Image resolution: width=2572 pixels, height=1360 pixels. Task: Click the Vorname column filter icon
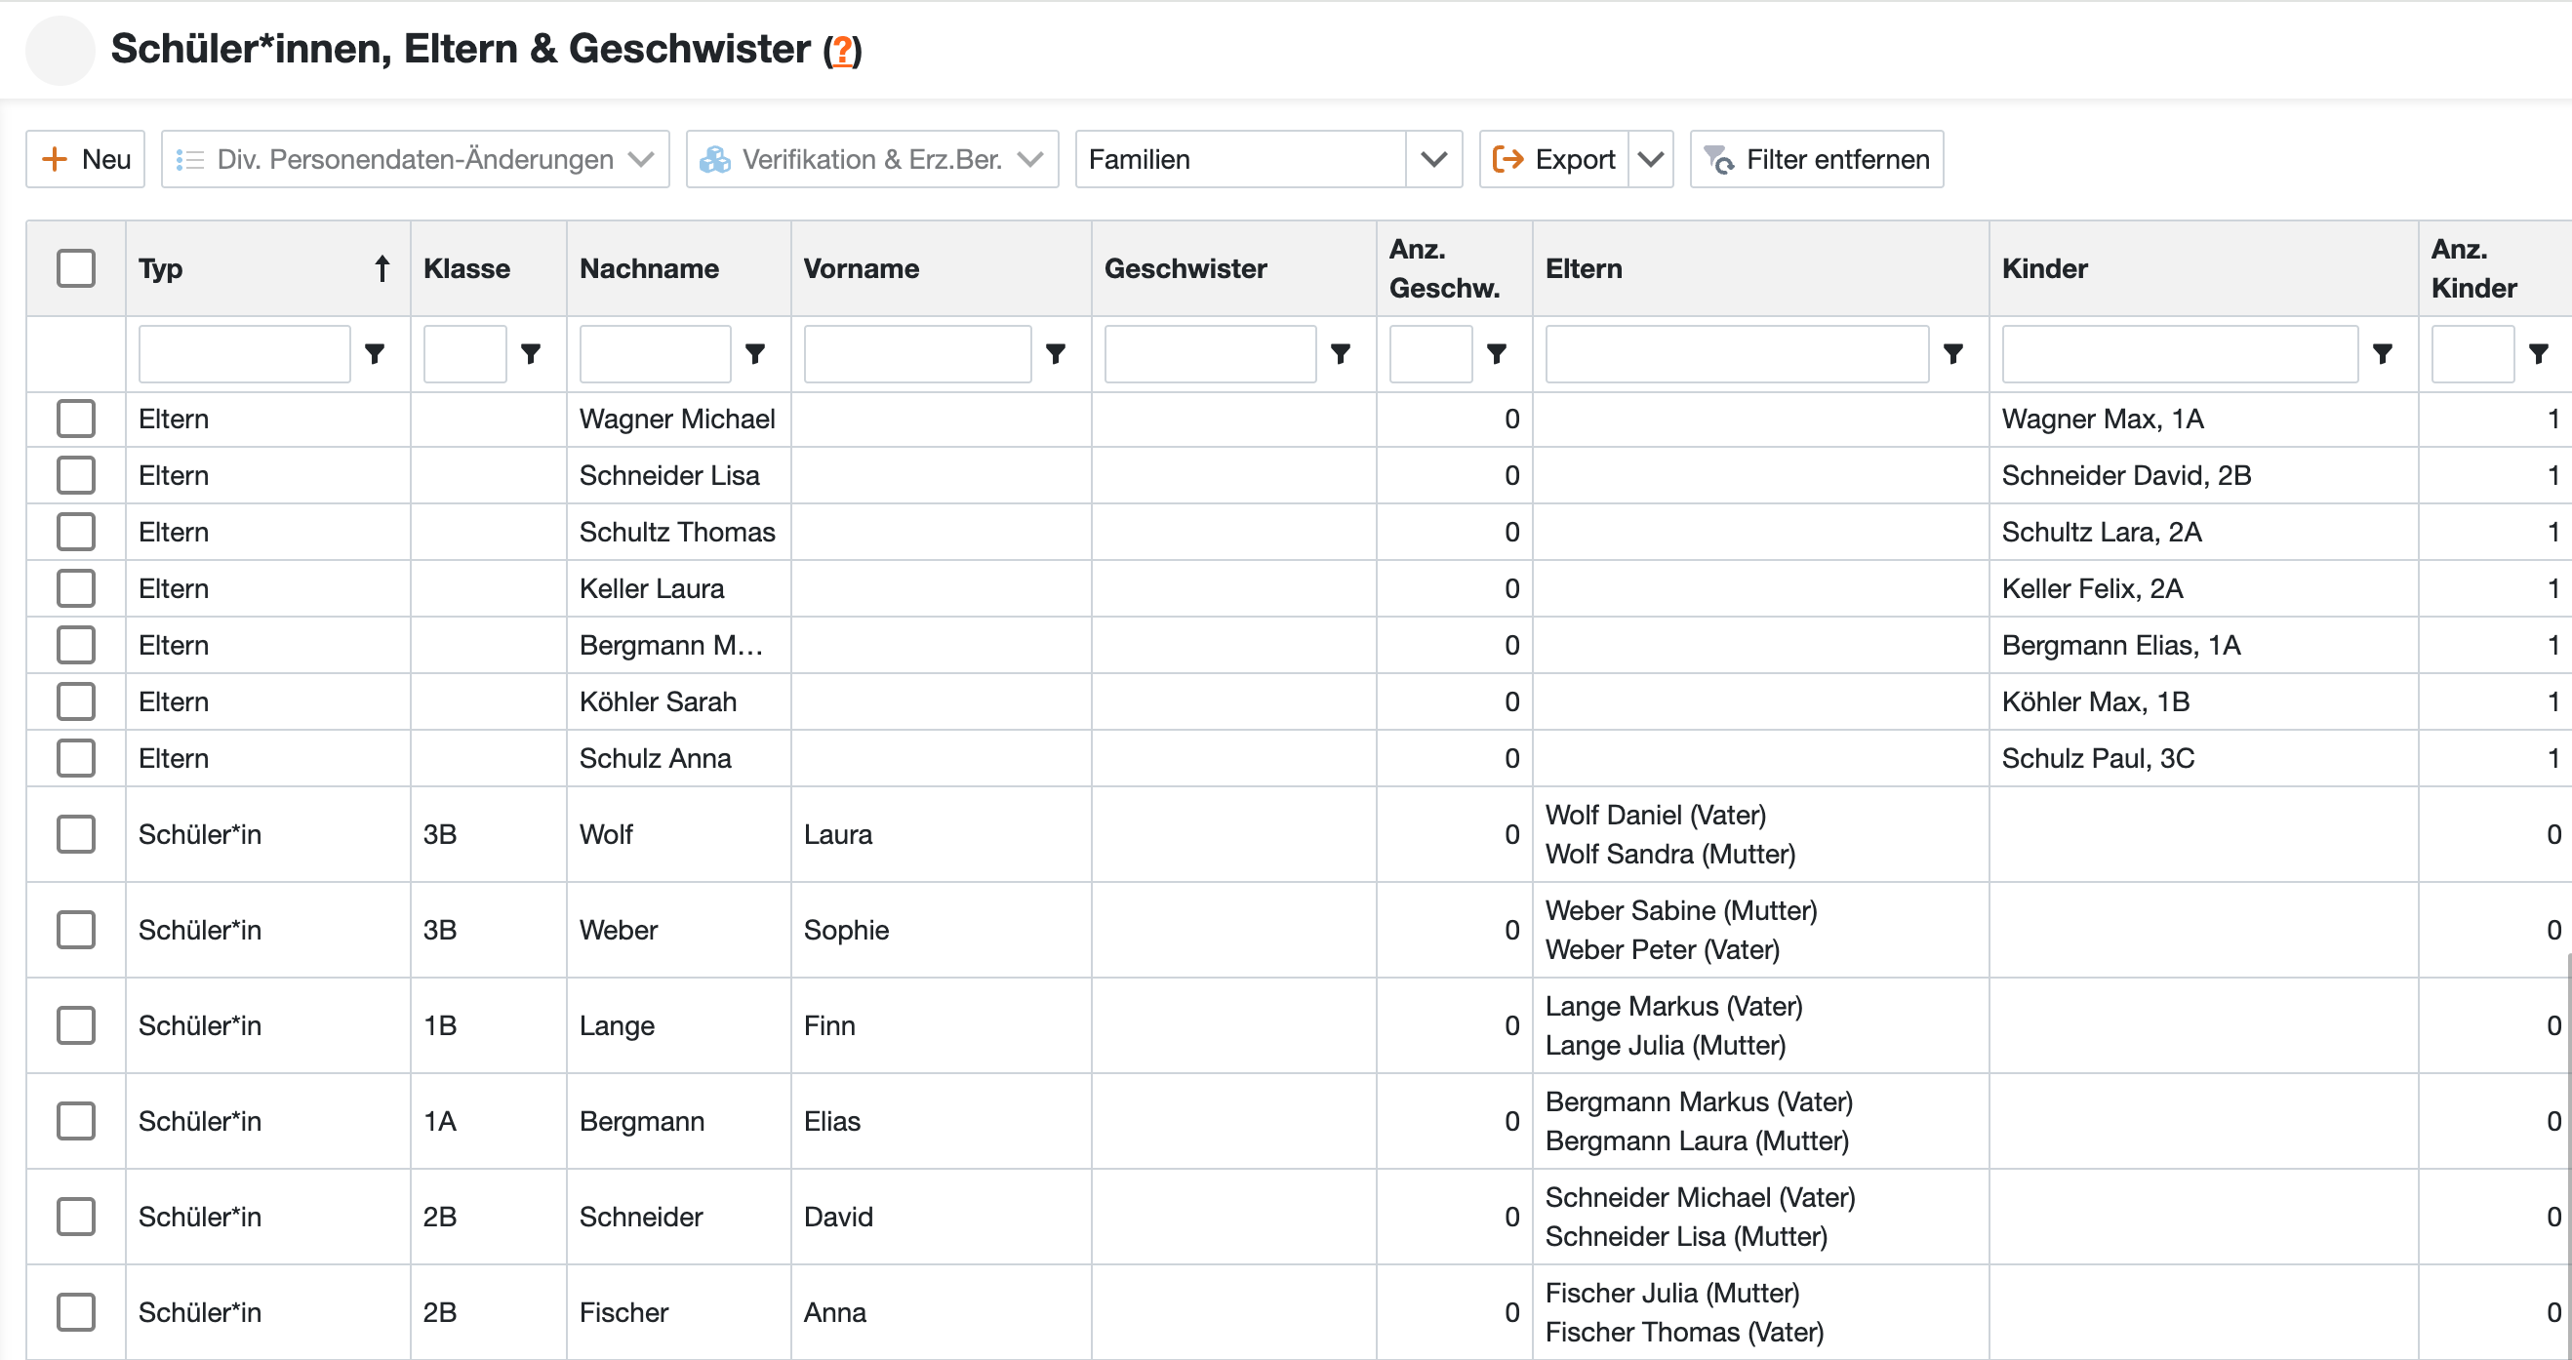click(x=1056, y=353)
